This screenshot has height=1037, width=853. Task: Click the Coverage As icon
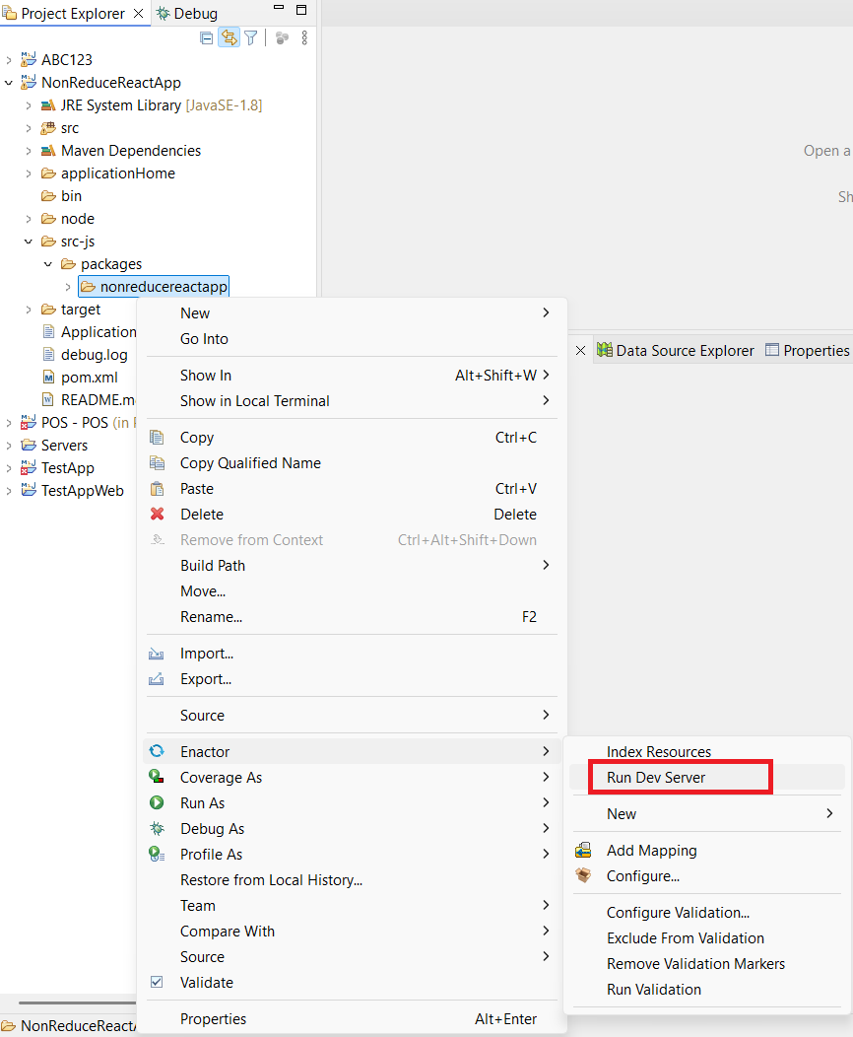pos(157,777)
